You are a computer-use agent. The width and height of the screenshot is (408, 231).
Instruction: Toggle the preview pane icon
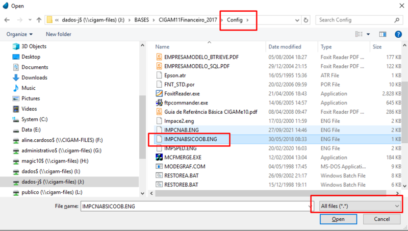coord(383,34)
